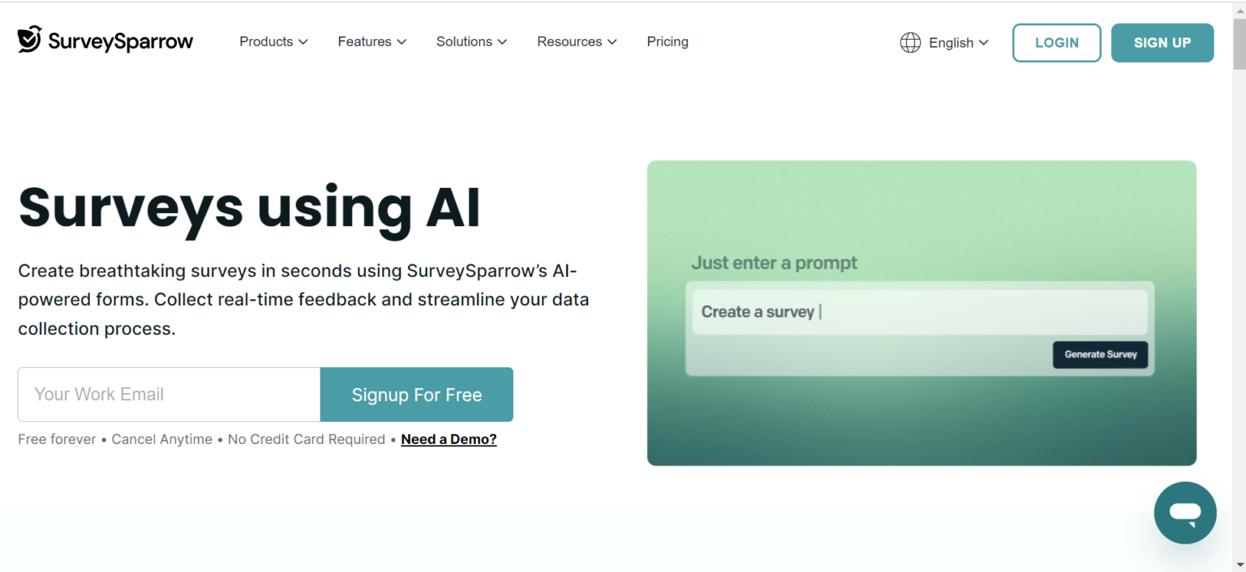Click LOGIN in the header

click(1056, 42)
